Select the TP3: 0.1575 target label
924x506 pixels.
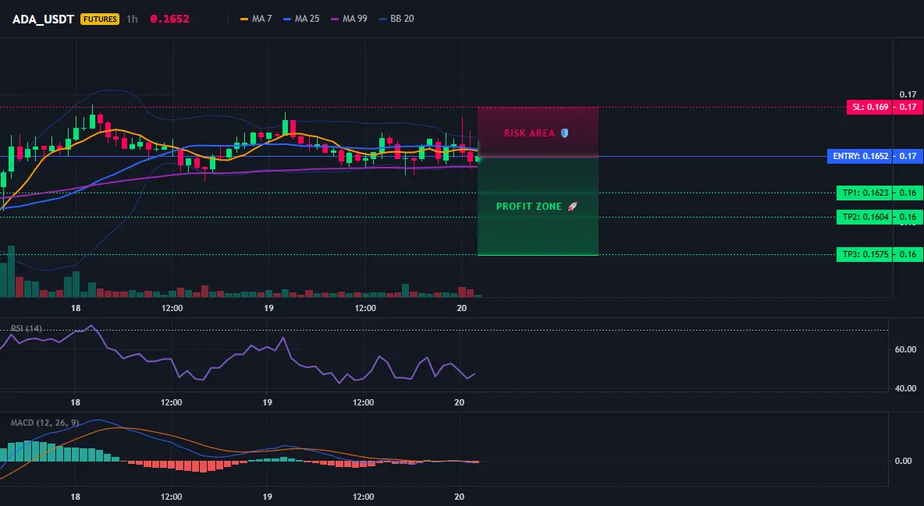(865, 254)
